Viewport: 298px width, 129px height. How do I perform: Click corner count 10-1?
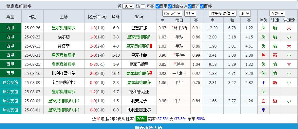116,73
